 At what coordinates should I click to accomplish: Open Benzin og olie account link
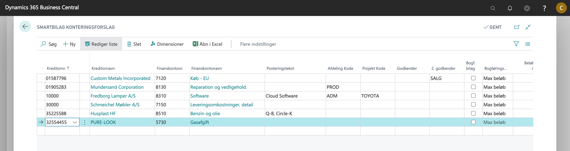pyautogui.click(x=205, y=113)
